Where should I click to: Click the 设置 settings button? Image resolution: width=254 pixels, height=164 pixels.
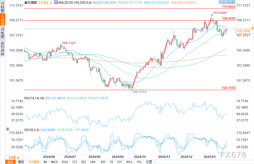click(149, 162)
